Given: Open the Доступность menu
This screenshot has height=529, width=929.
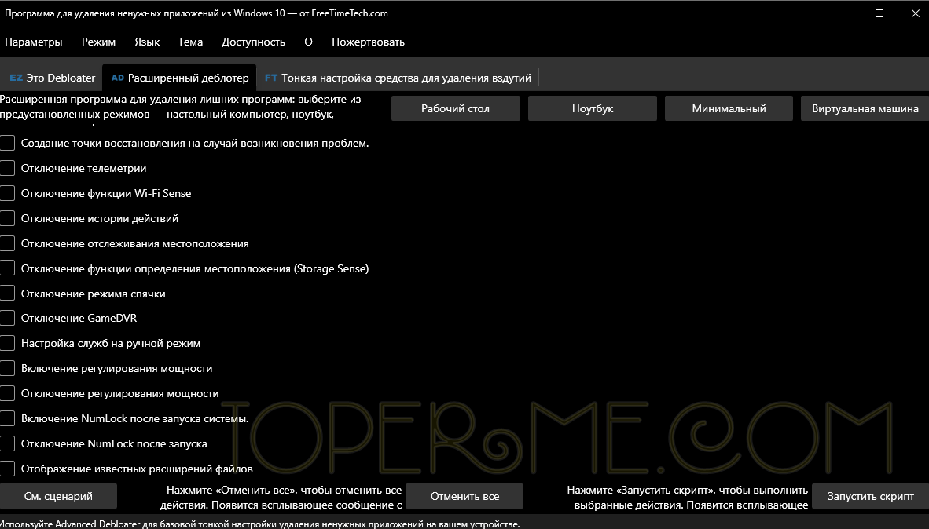Looking at the screenshot, I should [x=253, y=42].
